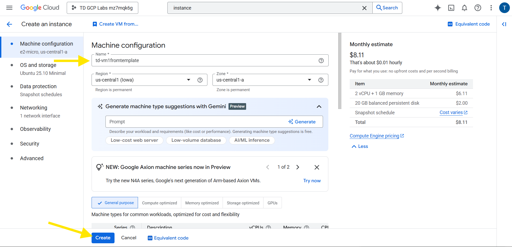The image size is (512, 247).
Task: Open the main navigation hamburger menu
Action: coord(9,8)
